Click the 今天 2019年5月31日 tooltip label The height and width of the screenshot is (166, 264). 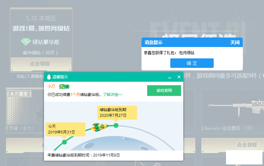[x=66, y=129]
